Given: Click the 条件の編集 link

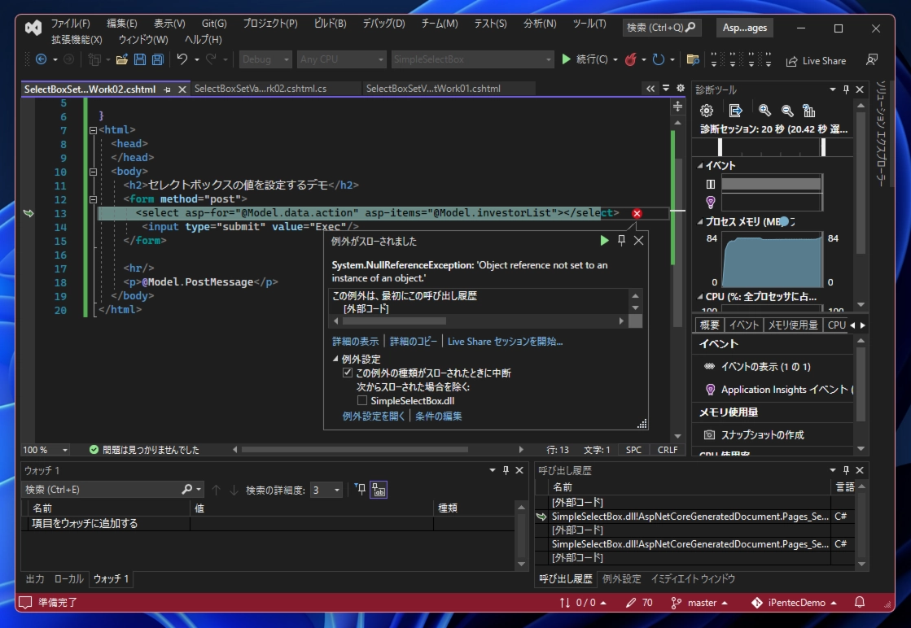Looking at the screenshot, I should [x=439, y=416].
